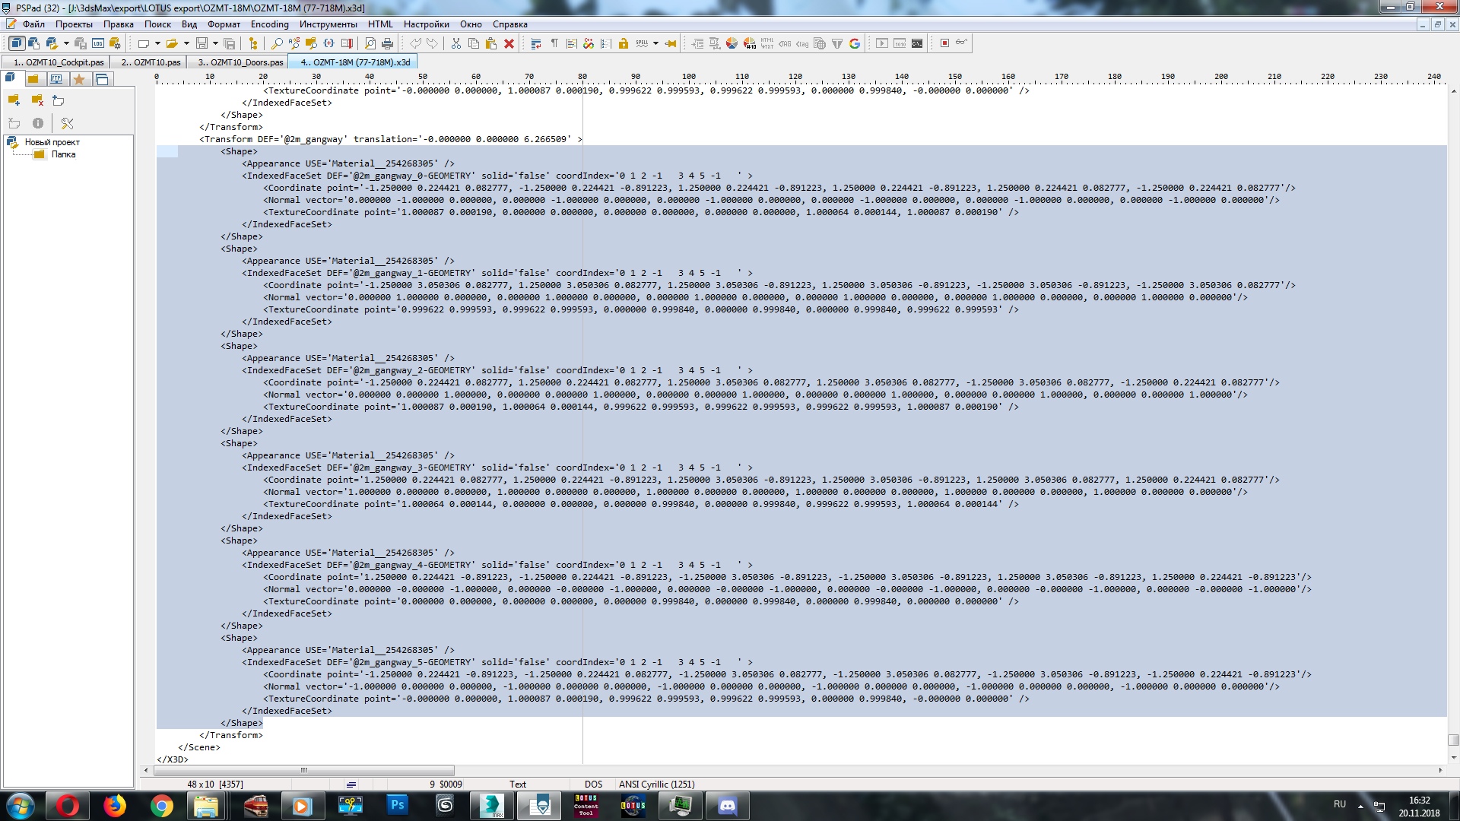
Task: Select the Папка folder tree item
Action: tap(63, 154)
